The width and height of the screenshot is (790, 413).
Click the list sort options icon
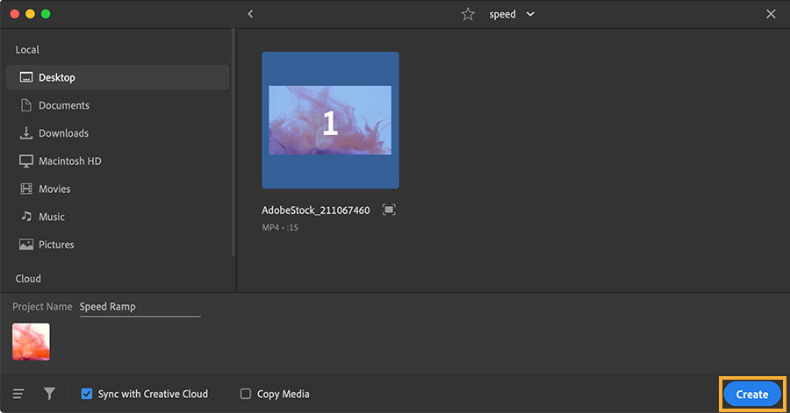(x=18, y=394)
